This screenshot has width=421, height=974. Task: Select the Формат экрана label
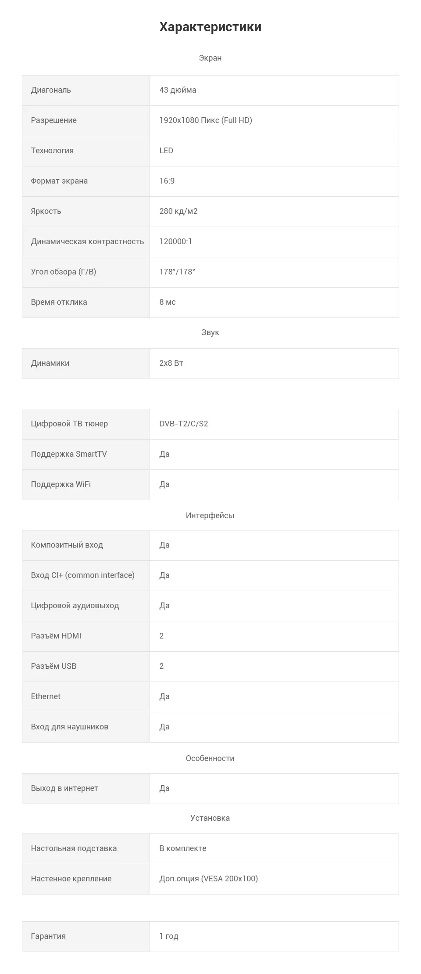(59, 181)
